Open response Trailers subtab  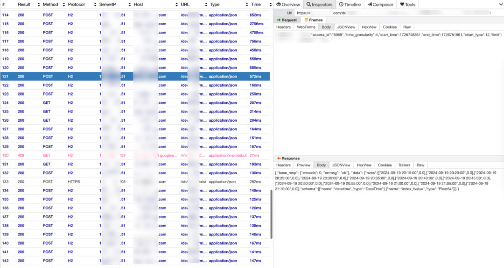404,165
